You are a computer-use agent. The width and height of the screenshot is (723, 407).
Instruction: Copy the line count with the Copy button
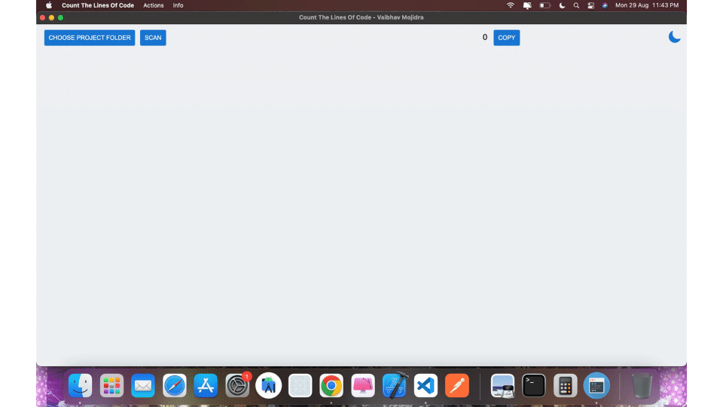coord(507,38)
